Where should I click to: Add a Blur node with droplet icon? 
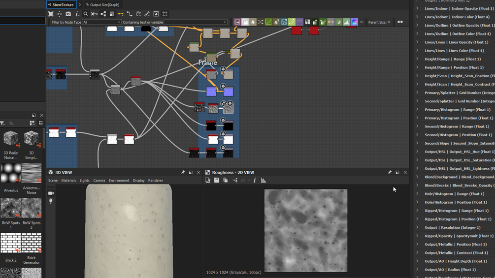(253, 22)
